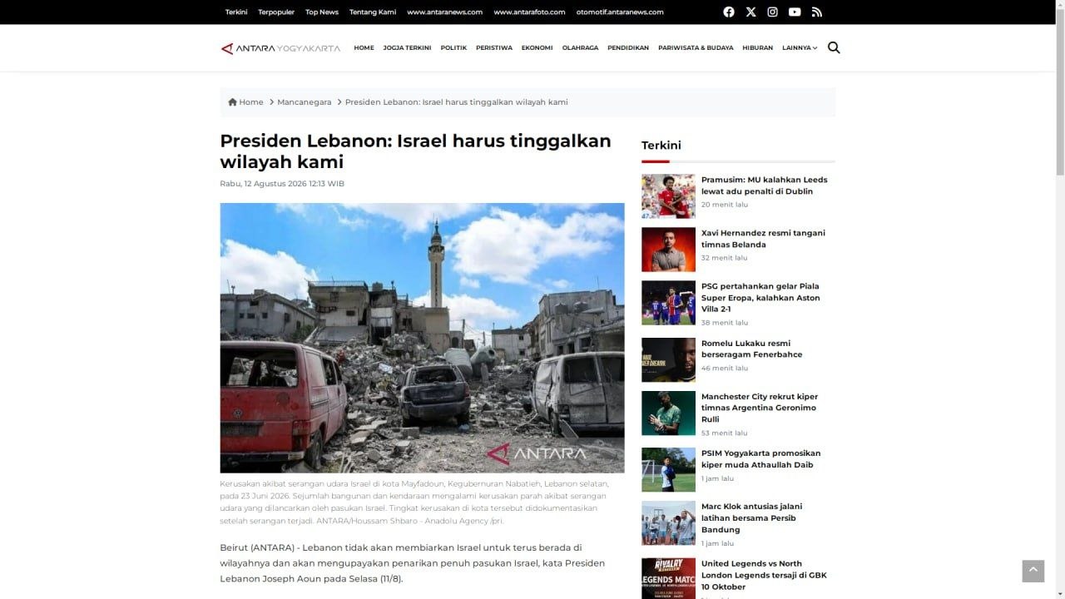1065x599 pixels.
Task: Click the '20 menit lalu' timestamp
Action: tap(725, 205)
